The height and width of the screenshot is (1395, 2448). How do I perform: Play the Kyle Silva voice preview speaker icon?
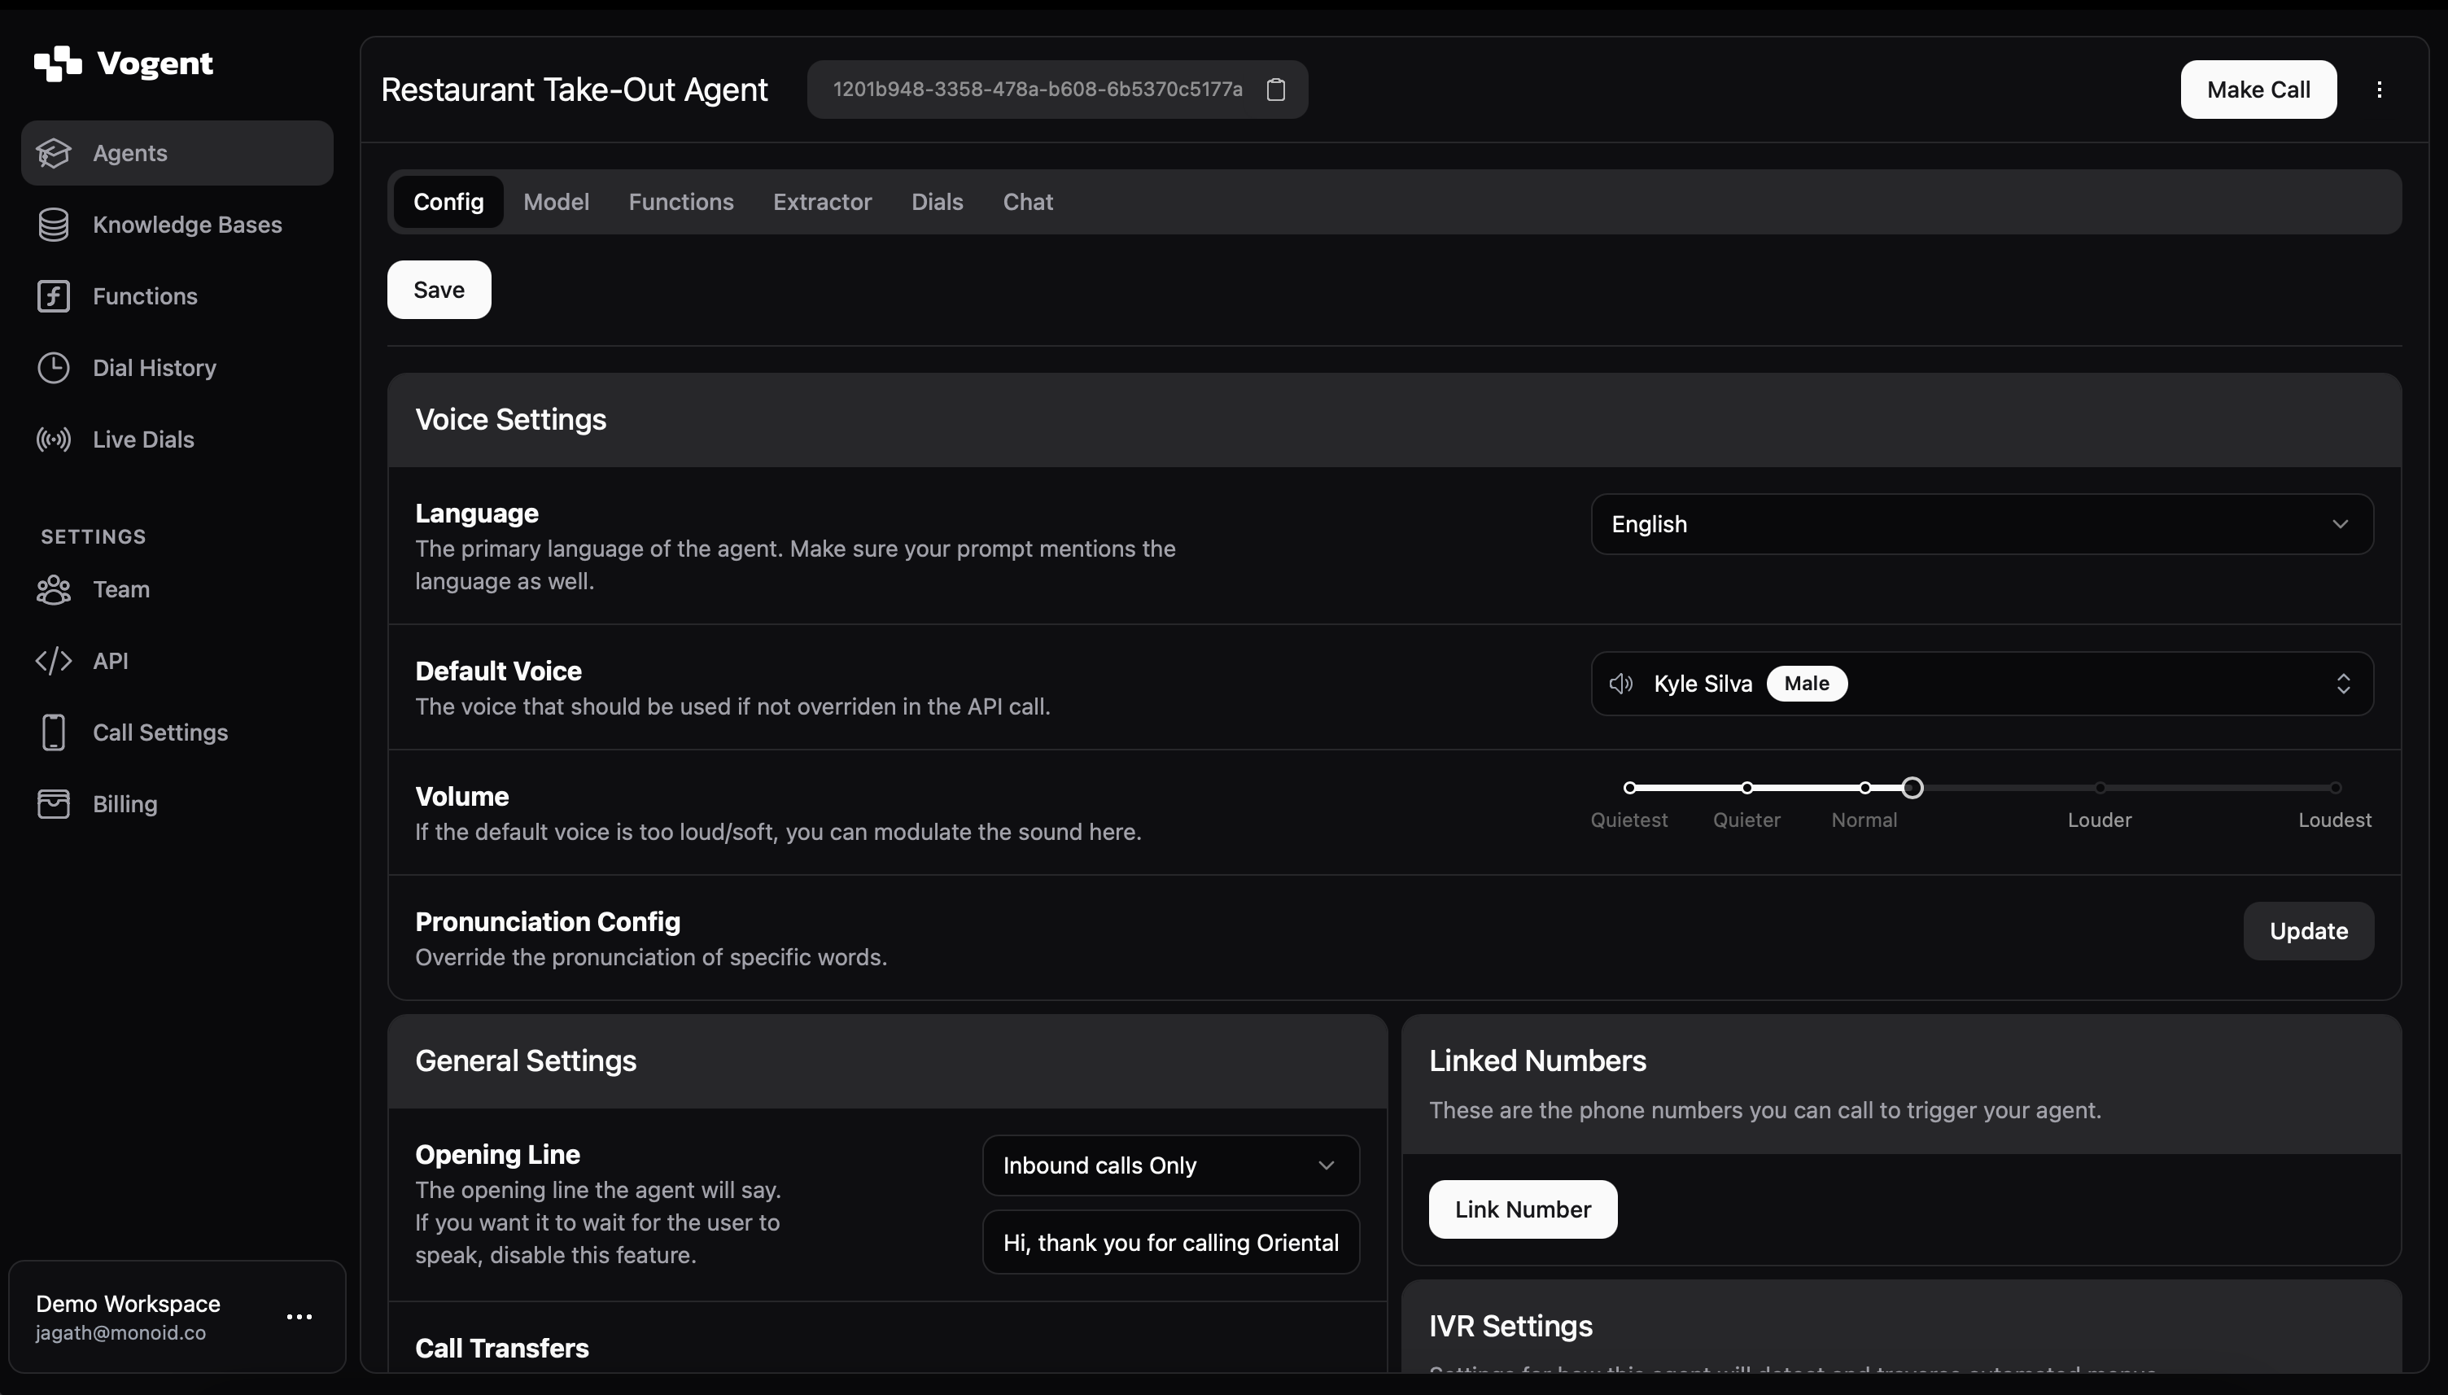coord(1620,684)
